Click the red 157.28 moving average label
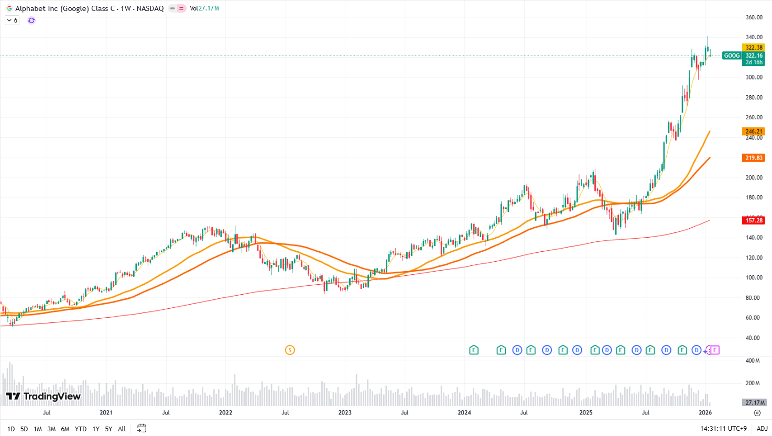Screen dimensions: 772x436 (x=754, y=220)
